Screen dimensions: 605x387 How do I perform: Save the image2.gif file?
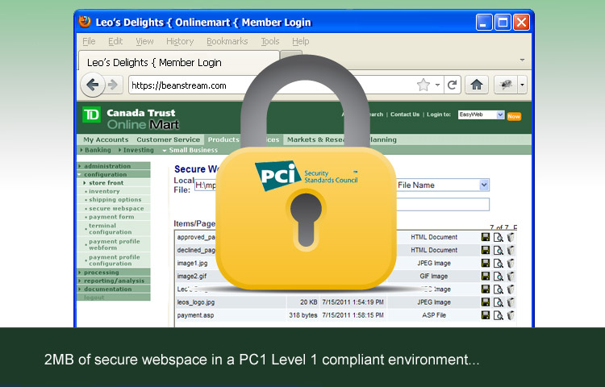pos(486,276)
